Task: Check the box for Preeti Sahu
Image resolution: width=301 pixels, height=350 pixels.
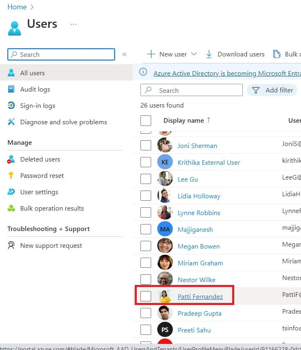Action: 146,330
